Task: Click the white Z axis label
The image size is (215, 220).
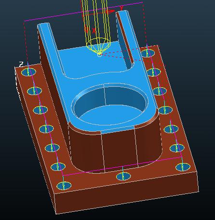Action: pos(21,64)
